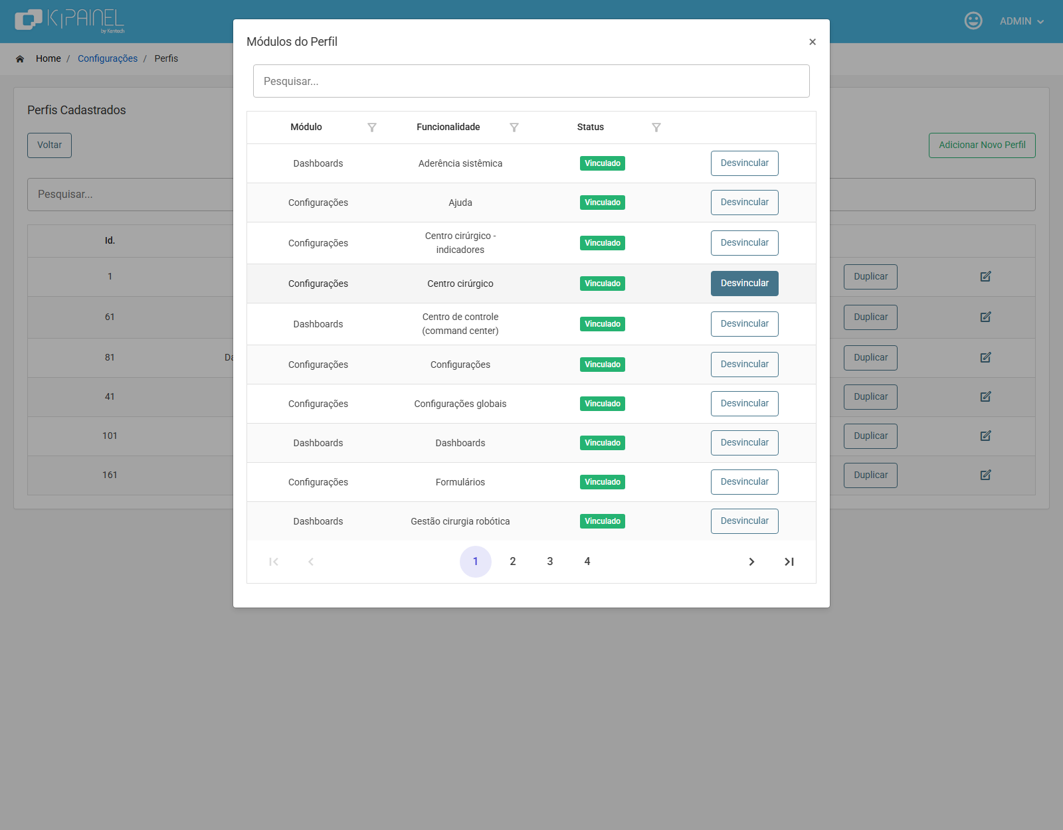Click edit icon for profile 81

pos(986,357)
